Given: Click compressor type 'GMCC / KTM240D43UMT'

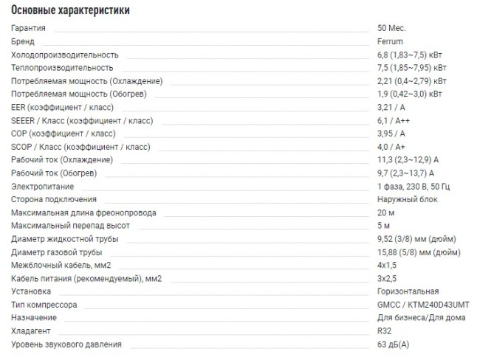Looking at the screenshot, I should [x=423, y=305].
